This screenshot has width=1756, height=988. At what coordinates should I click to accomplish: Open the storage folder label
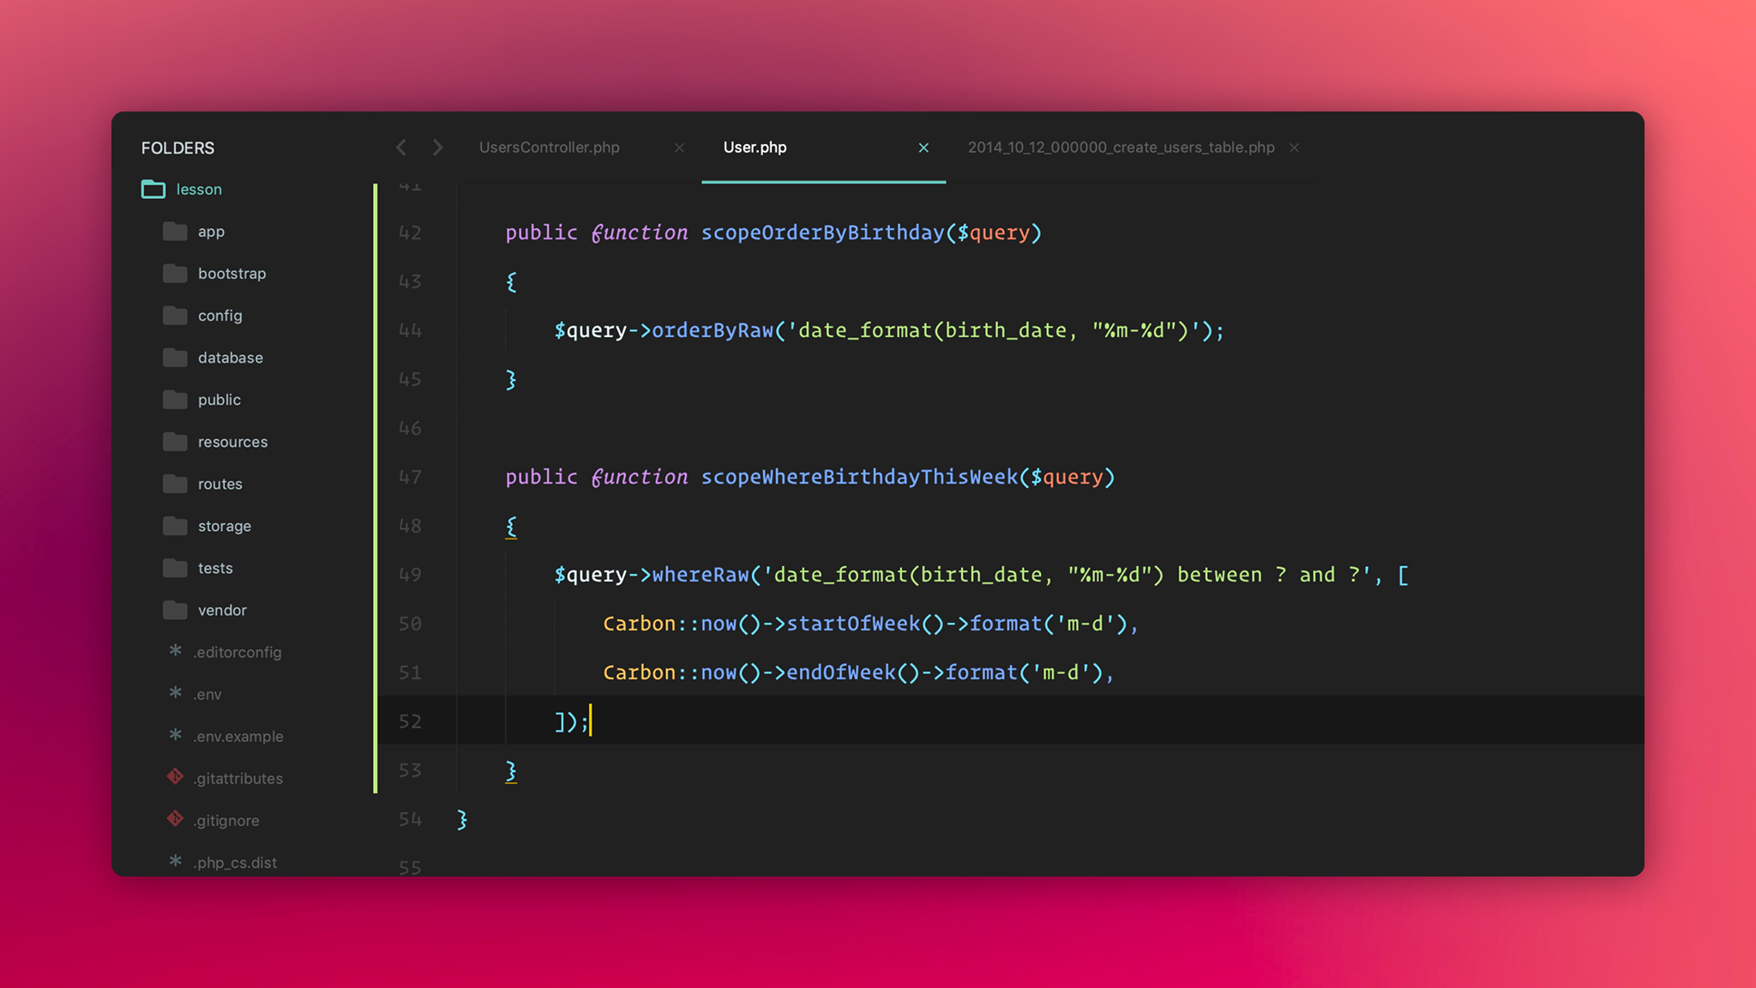coord(224,526)
